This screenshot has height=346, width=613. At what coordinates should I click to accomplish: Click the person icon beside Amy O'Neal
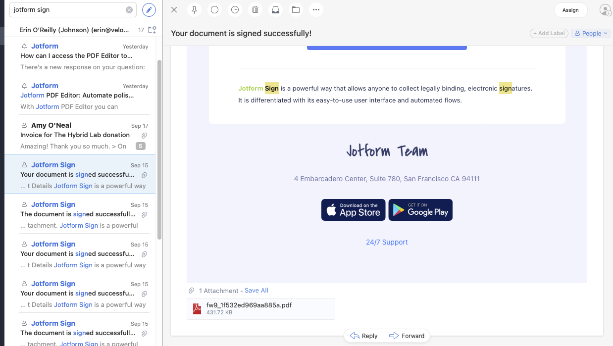tap(24, 125)
